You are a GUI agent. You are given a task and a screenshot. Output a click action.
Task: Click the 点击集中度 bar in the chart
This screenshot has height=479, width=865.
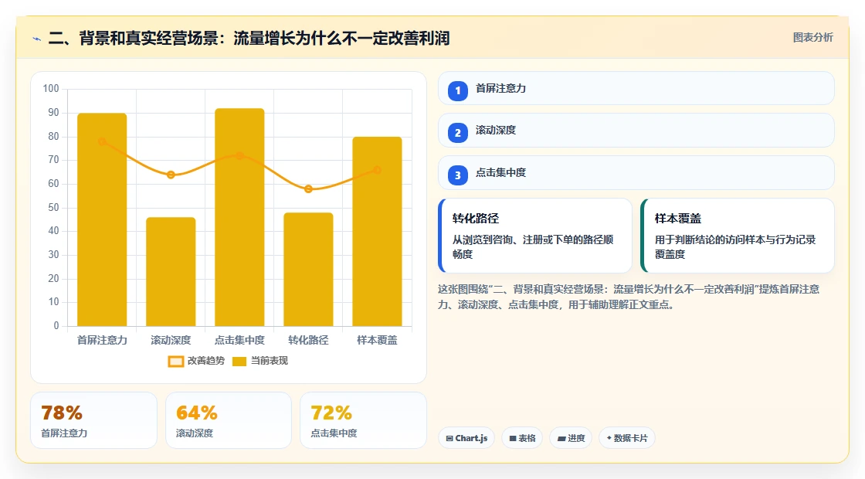pyautogui.click(x=239, y=217)
